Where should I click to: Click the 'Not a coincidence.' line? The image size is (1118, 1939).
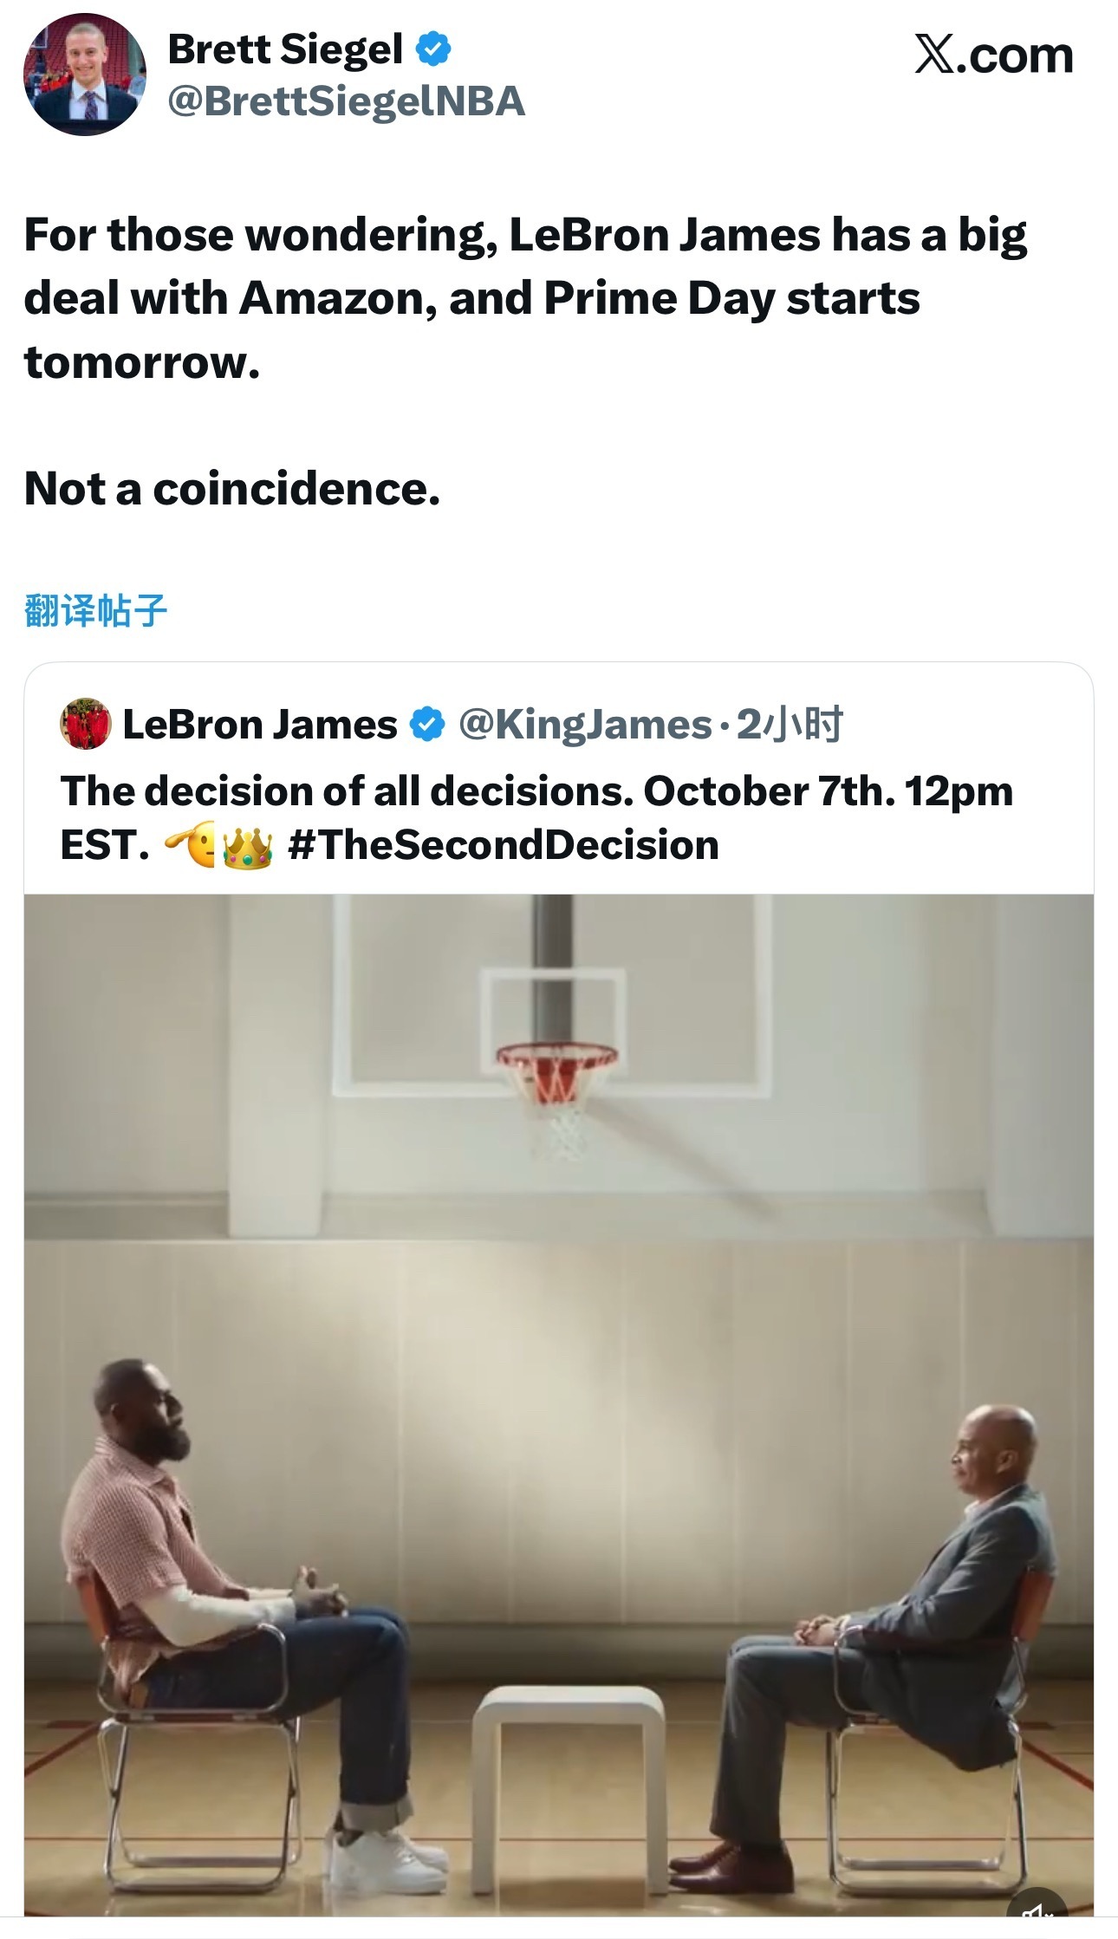click(232, 489)
